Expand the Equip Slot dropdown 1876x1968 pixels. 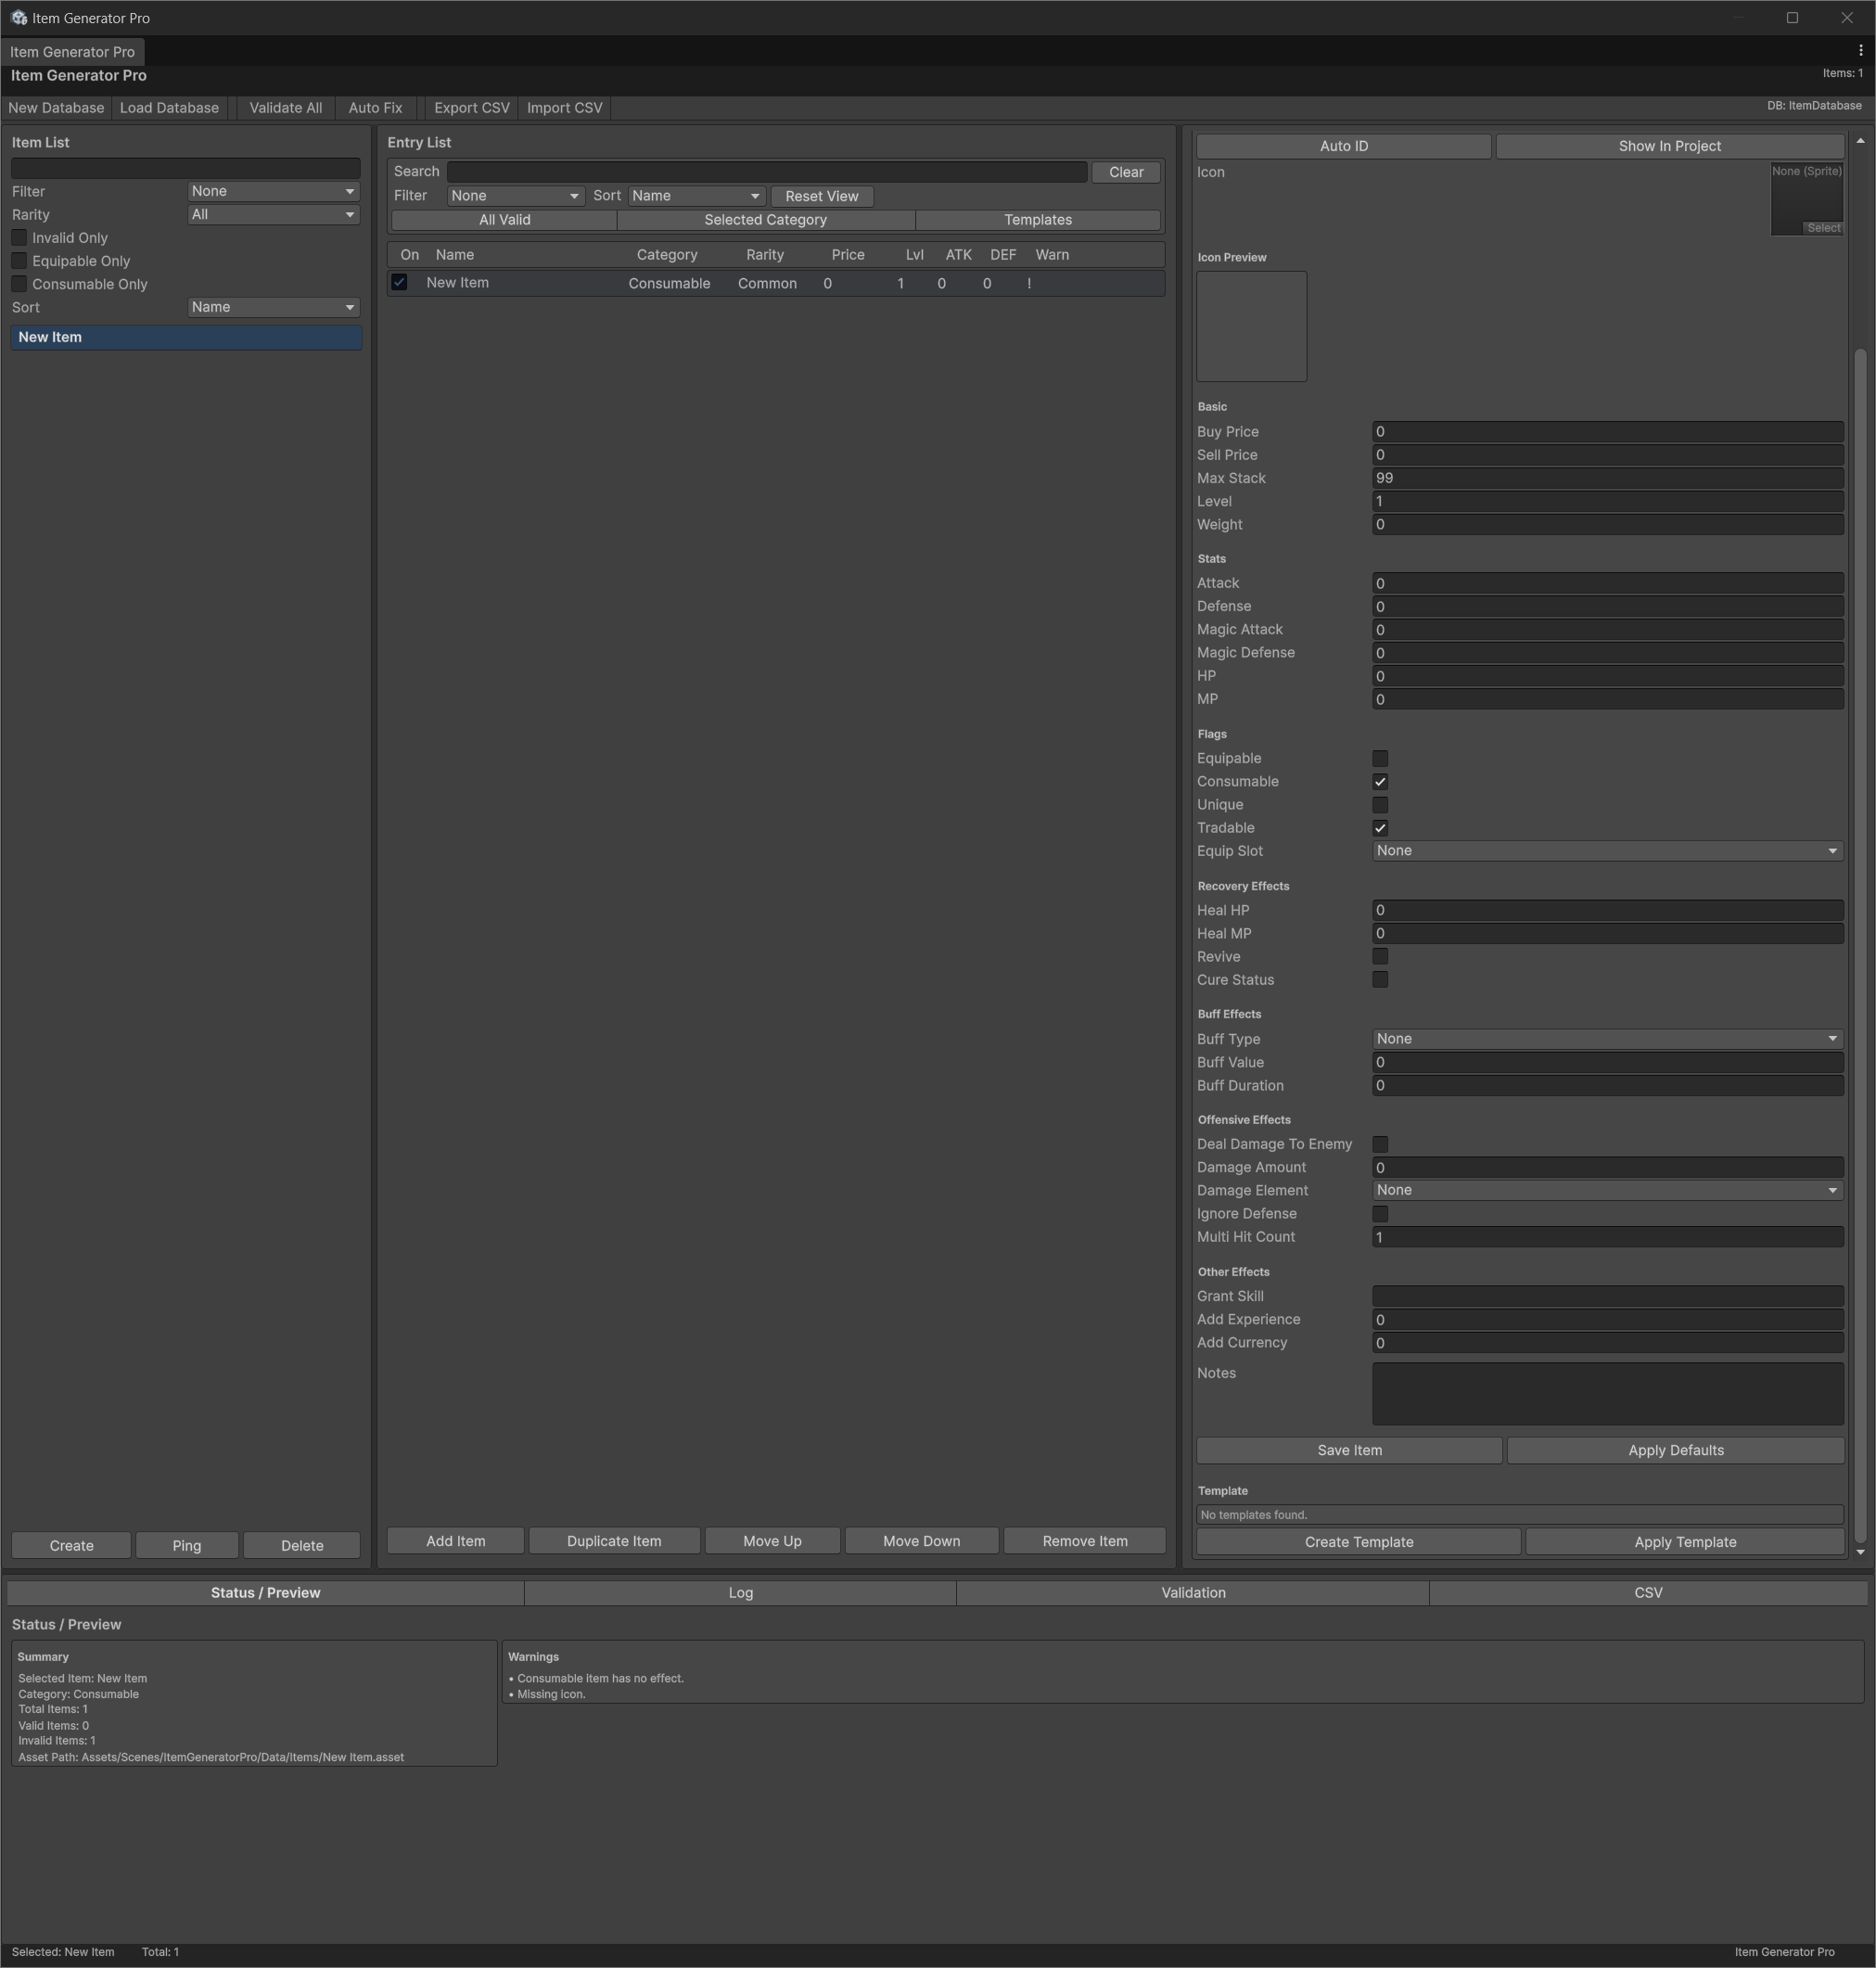(1607, 851)
